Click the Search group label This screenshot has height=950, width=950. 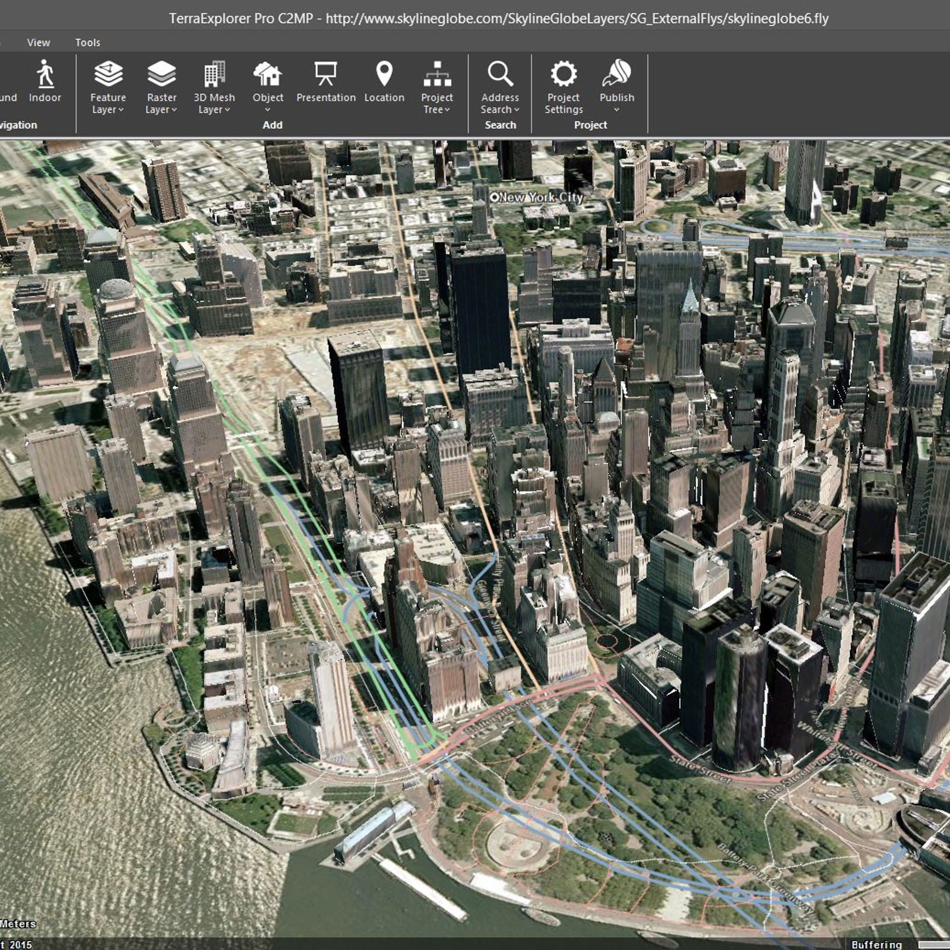tap(501, 125)
